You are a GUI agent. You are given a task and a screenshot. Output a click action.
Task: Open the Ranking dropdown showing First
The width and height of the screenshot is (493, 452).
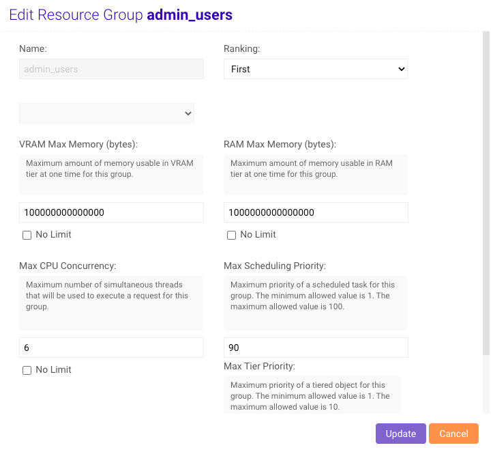[315, 69]
